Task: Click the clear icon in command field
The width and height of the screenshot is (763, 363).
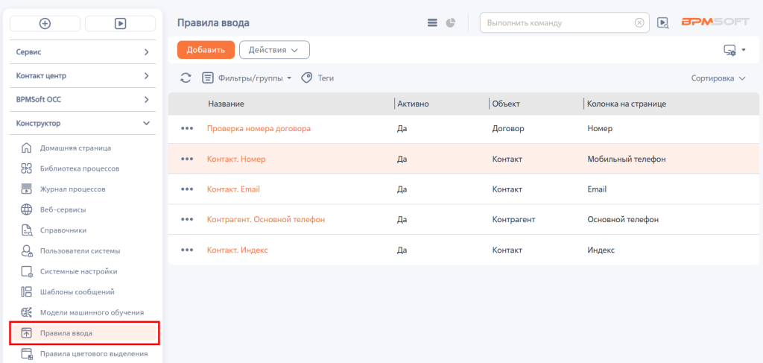Action: pyautogui.click(x=639, y=23)
